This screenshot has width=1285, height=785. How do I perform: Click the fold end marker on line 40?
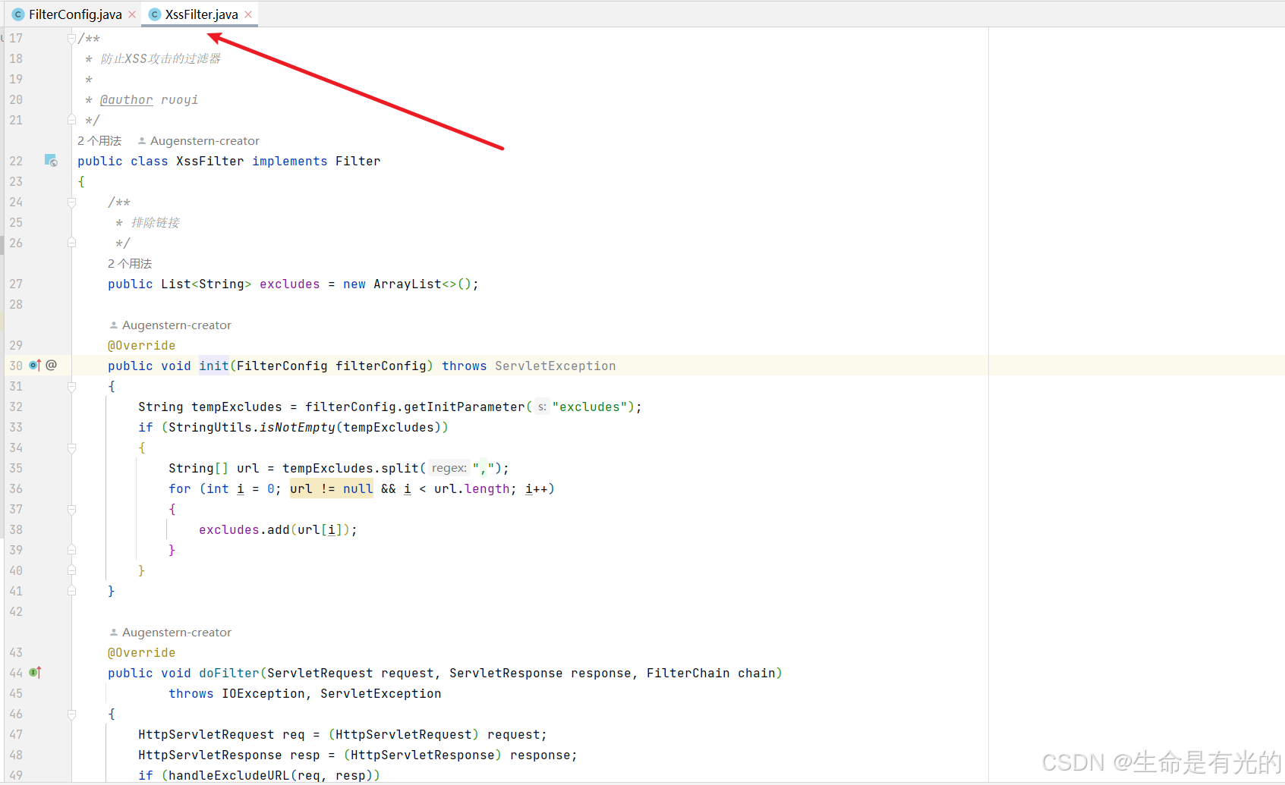pyautogui.click(x=71, y=570)
